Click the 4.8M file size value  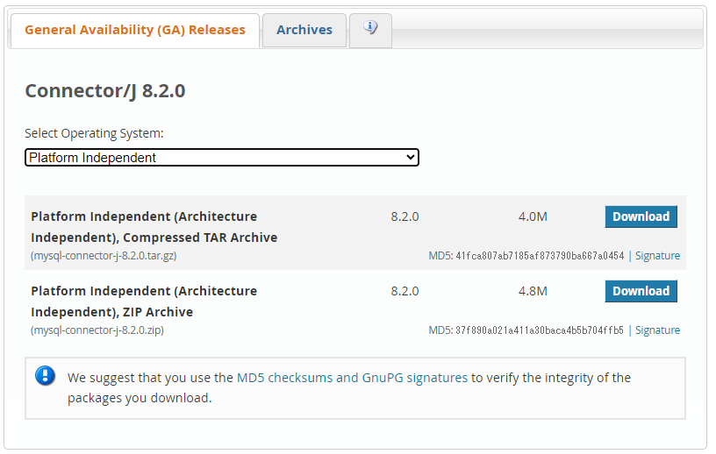[533, 291]
